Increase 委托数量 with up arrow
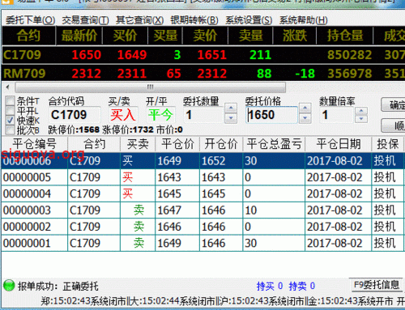Viewport: 405px width, 310px height. pyautogui.click(x=231, y=108)
